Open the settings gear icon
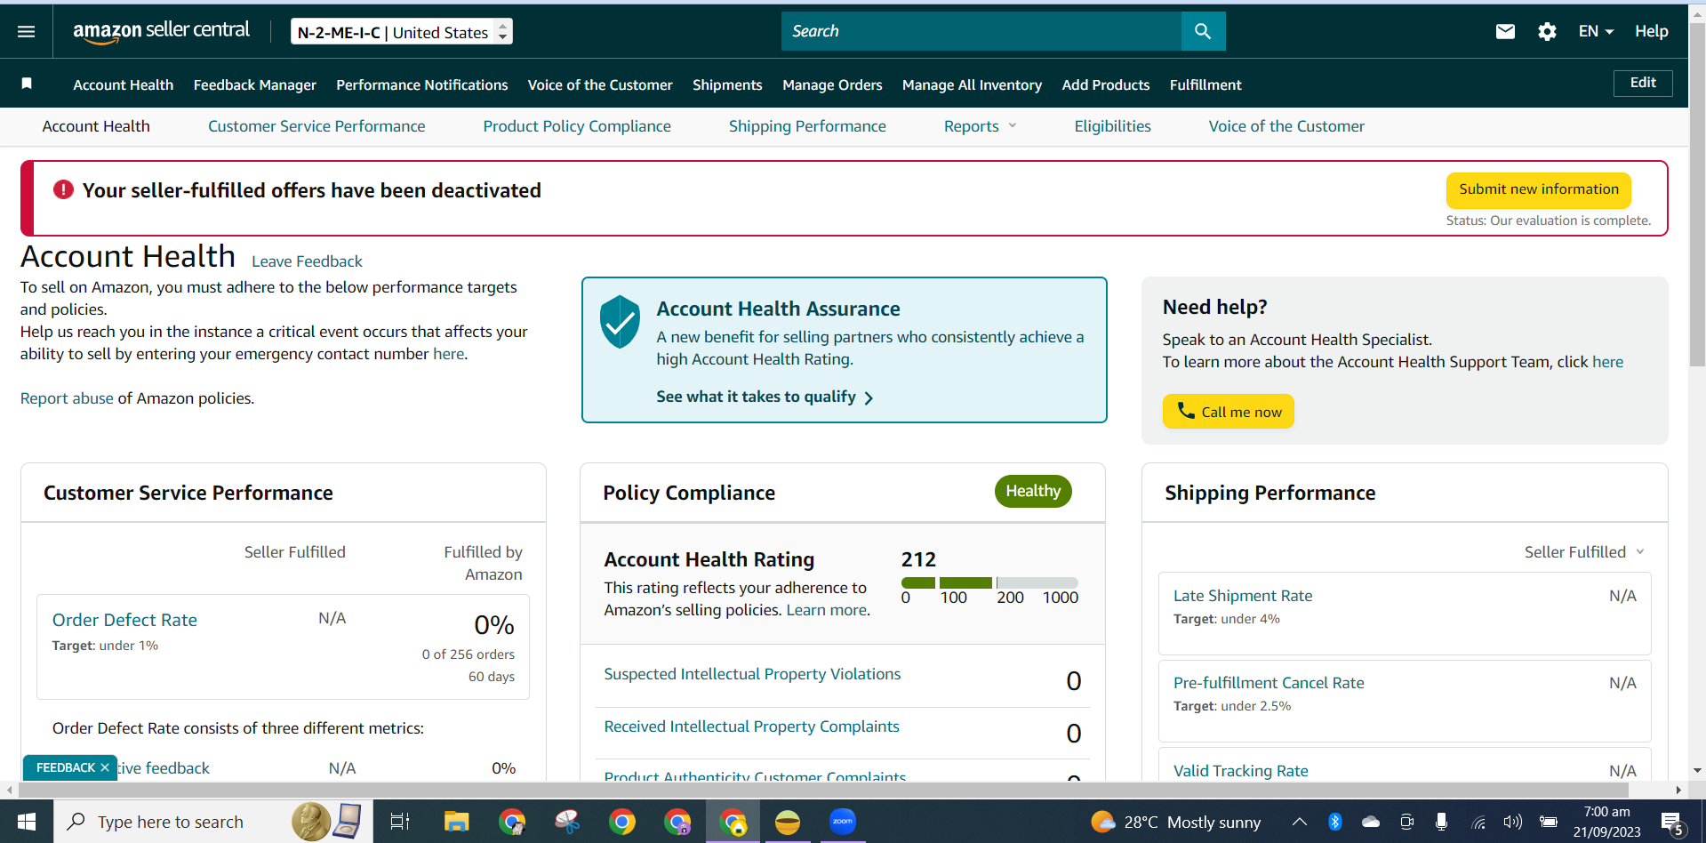 coord(1547,32)
